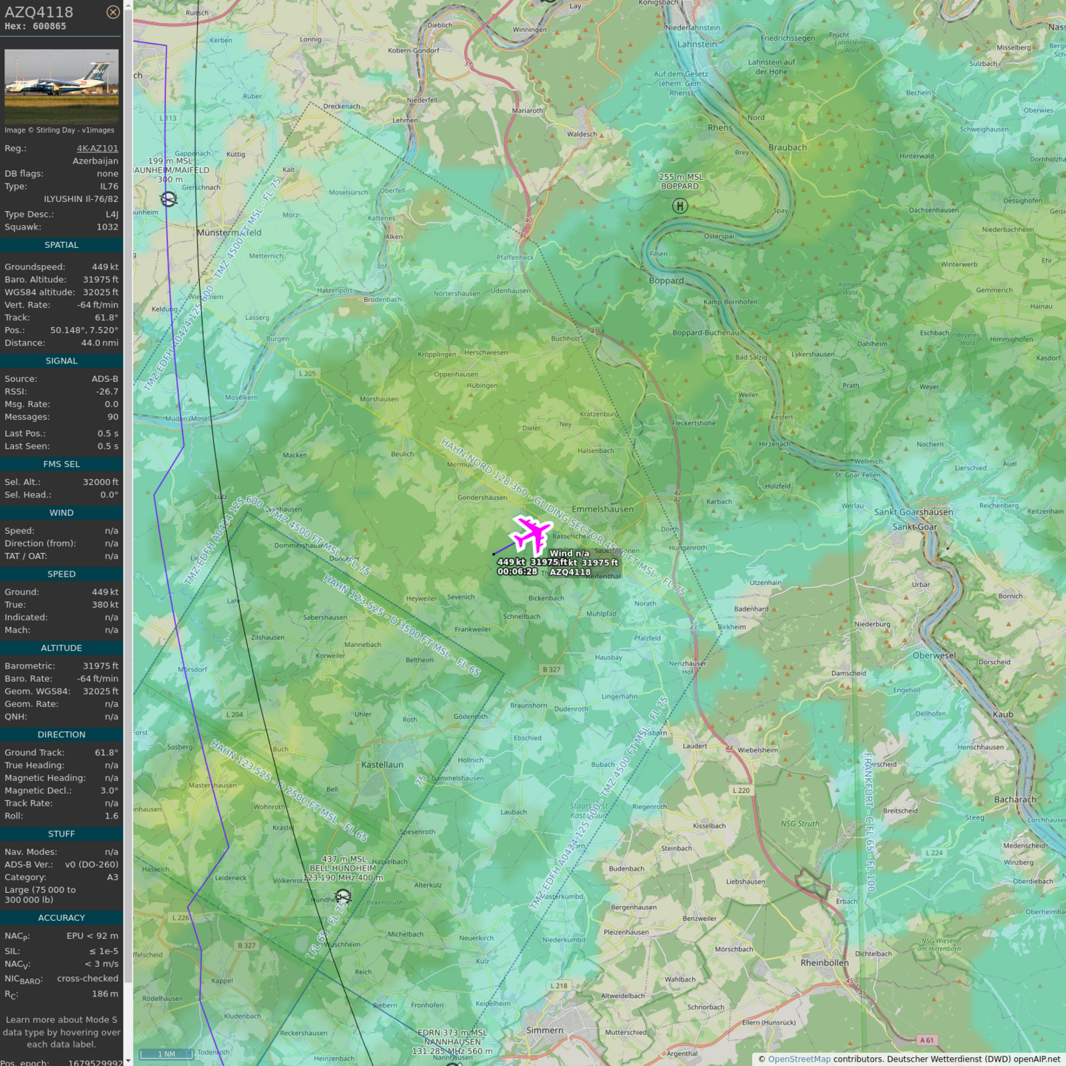The height and width of the screenshot is (1066, 1066).
Task: Click the Maunheim/Maifeld airfield symbol
Action: [169, 199]
